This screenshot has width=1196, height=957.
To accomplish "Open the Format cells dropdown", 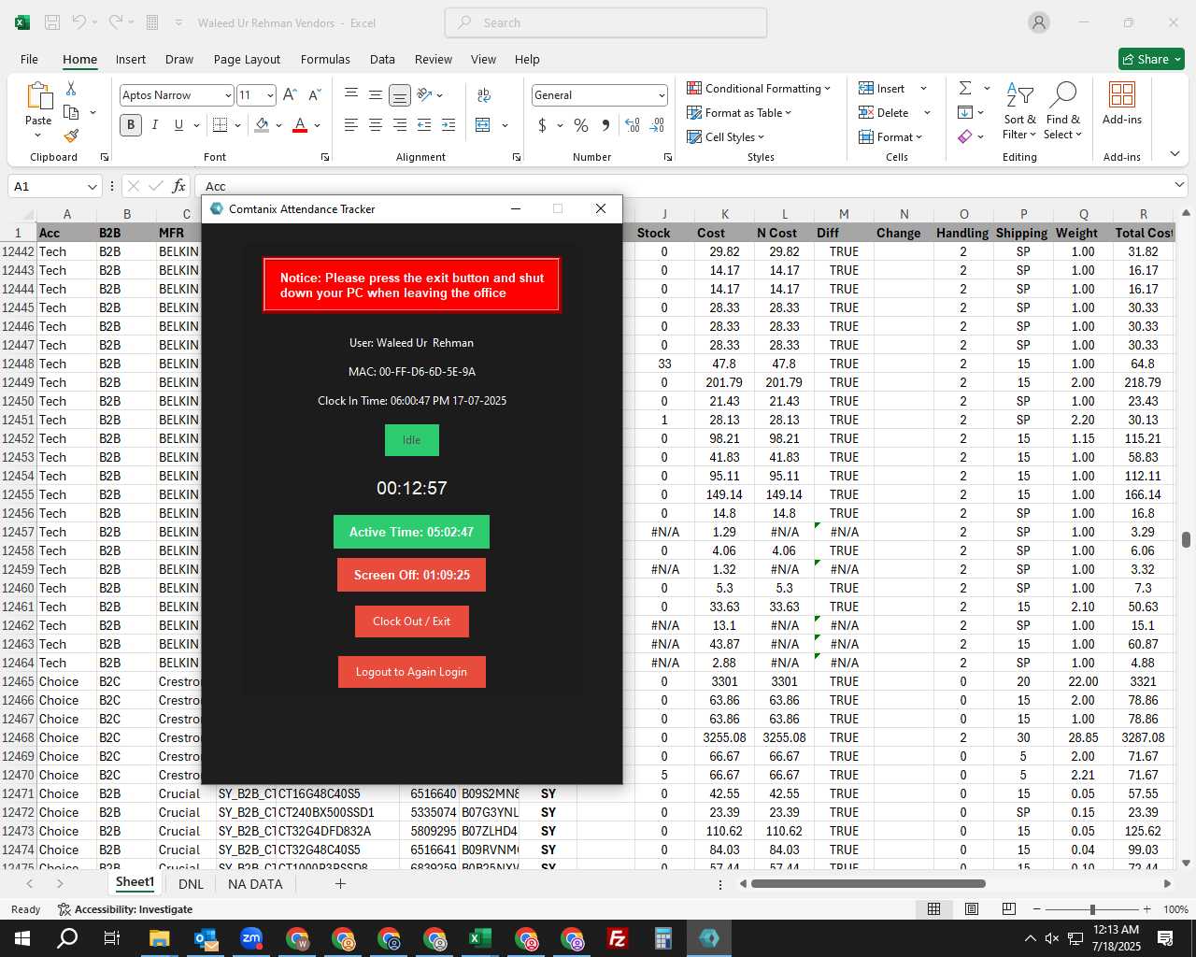I will (890, 136).
